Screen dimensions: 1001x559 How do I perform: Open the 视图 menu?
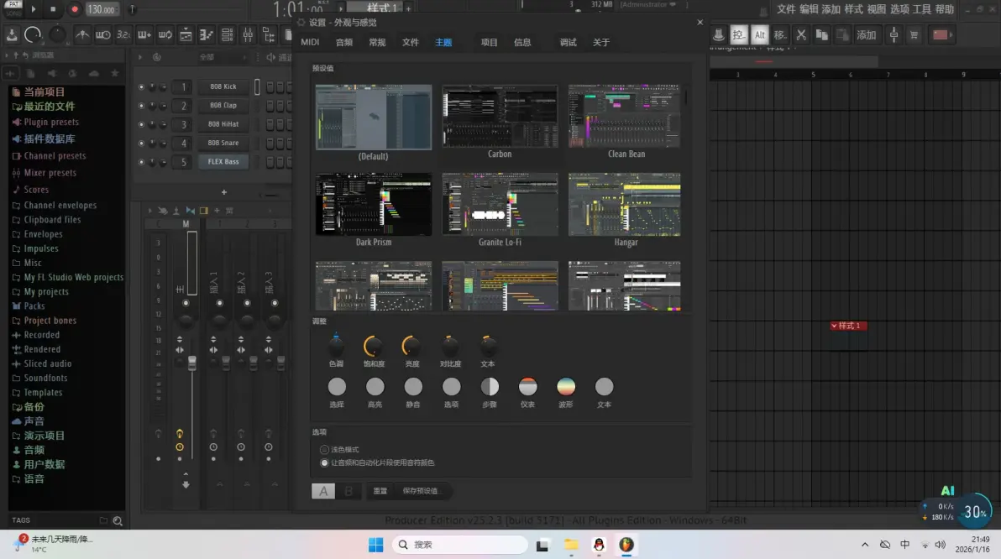click(877, 9)
